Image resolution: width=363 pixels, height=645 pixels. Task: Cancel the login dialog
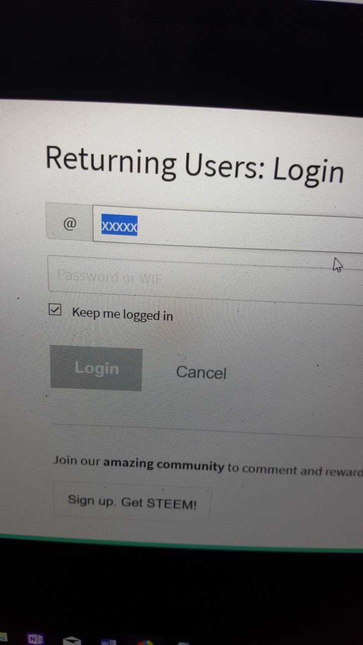201,372
